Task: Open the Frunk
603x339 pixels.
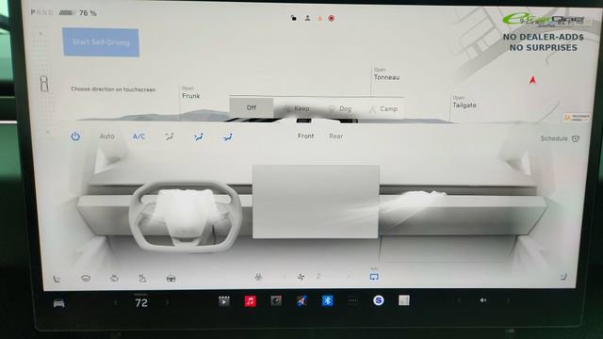Action: (190, 92)
